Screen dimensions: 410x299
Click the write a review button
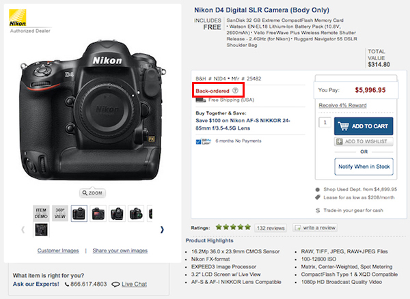315,228
